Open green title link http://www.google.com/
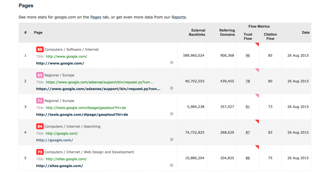The height and width of the screenshot is (174, 327). 66,57
